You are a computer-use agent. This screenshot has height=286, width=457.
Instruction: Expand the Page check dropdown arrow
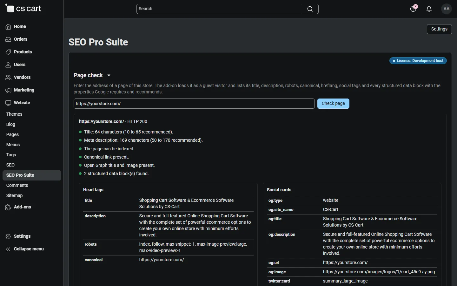pyautogui.click(x=109, y=75)
